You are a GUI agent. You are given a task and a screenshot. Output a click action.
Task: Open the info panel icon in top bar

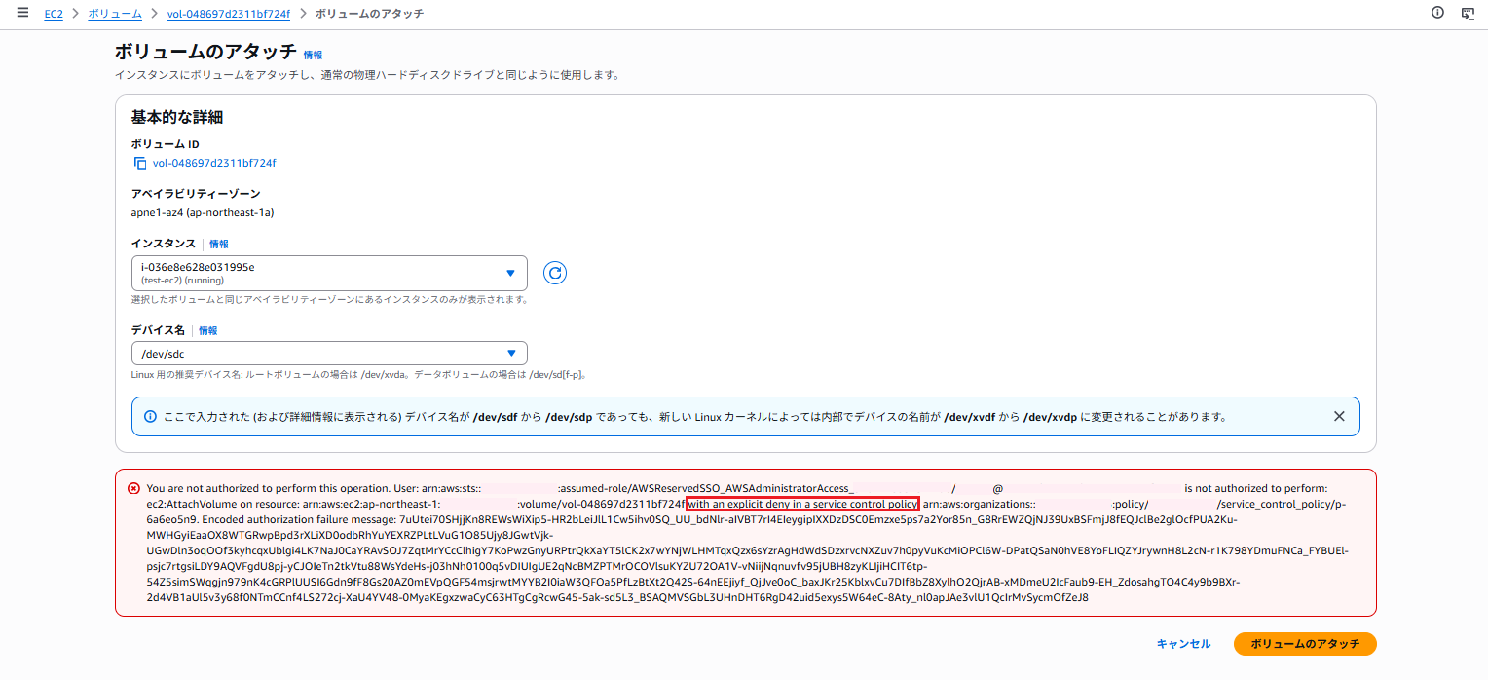pos(1437,13)
